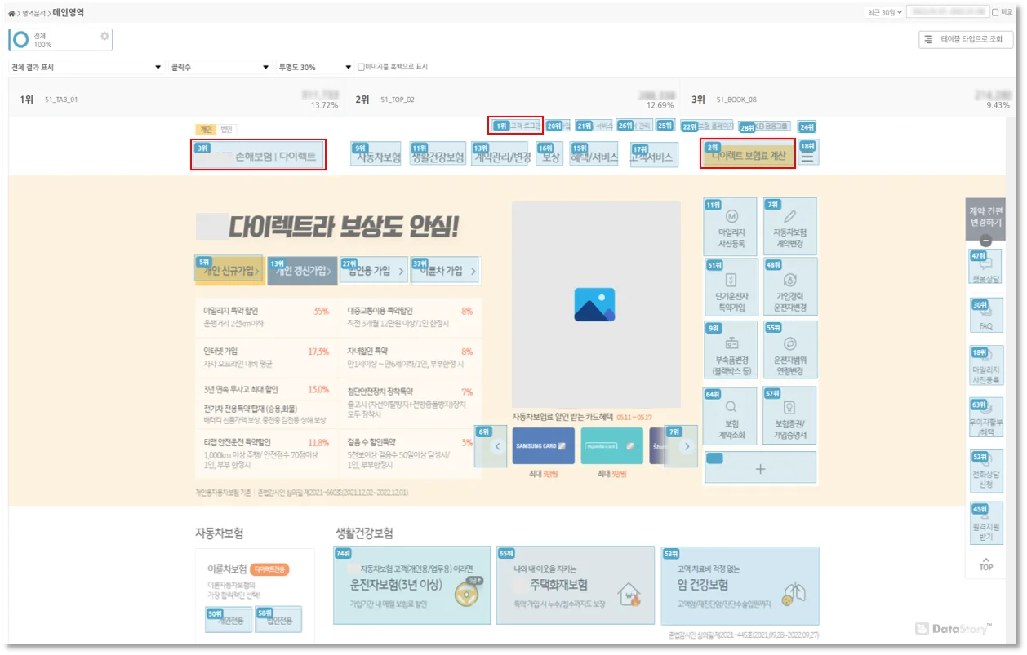Click the next arrow on the card benefits carousel
Screen dimensions: 1027x655
(687, 446)
